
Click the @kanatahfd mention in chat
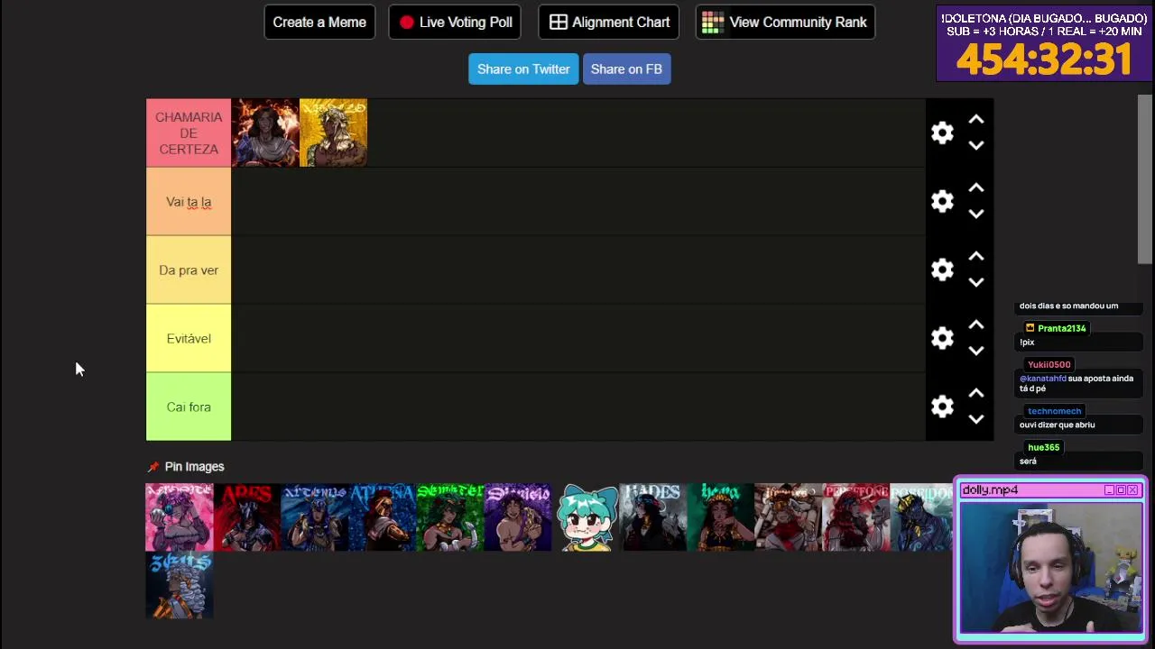(1042, 379)
